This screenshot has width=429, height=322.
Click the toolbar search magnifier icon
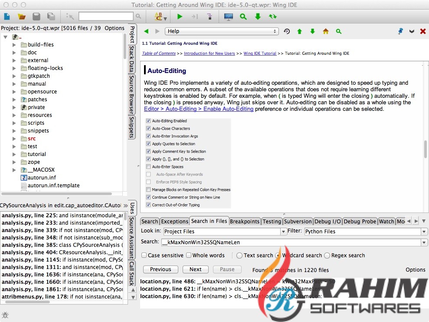(x=138, y=17)
